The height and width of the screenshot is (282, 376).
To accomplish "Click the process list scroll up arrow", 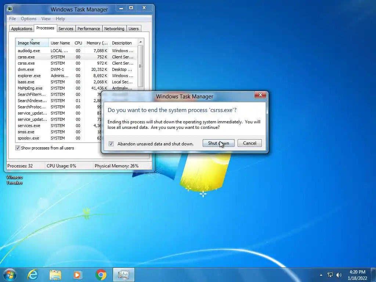I will click(x=141, y=42).
